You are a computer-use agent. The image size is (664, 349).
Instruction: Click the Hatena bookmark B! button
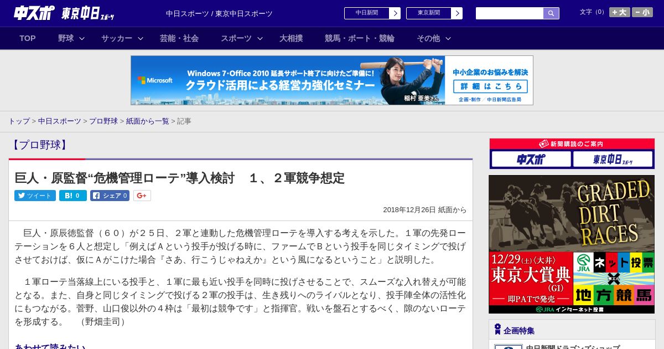coord(73,196)
